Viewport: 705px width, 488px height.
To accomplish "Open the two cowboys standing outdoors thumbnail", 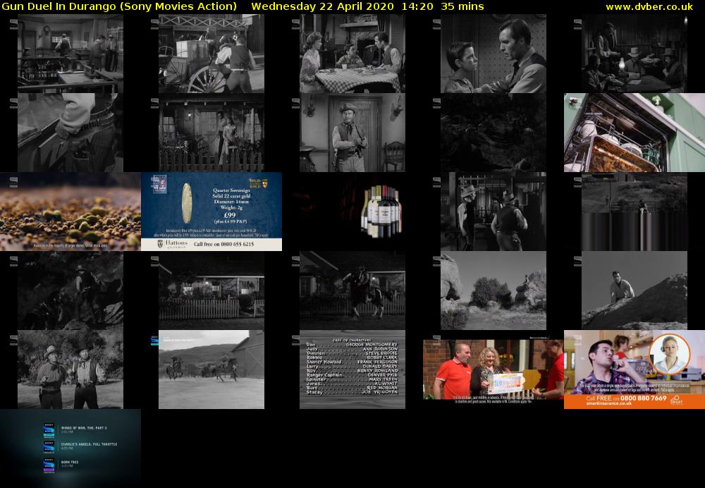I will click(x=70, y=370).
